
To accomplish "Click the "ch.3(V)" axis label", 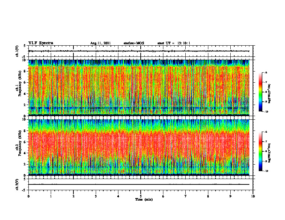I will click(x=17, y=184).
